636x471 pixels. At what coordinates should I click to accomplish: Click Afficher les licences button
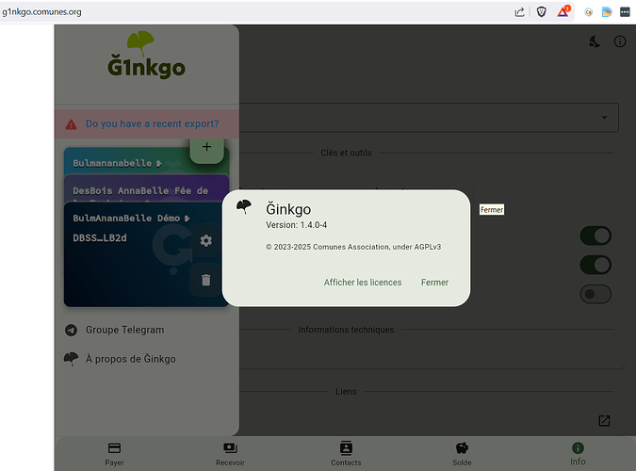coord(363,283)
